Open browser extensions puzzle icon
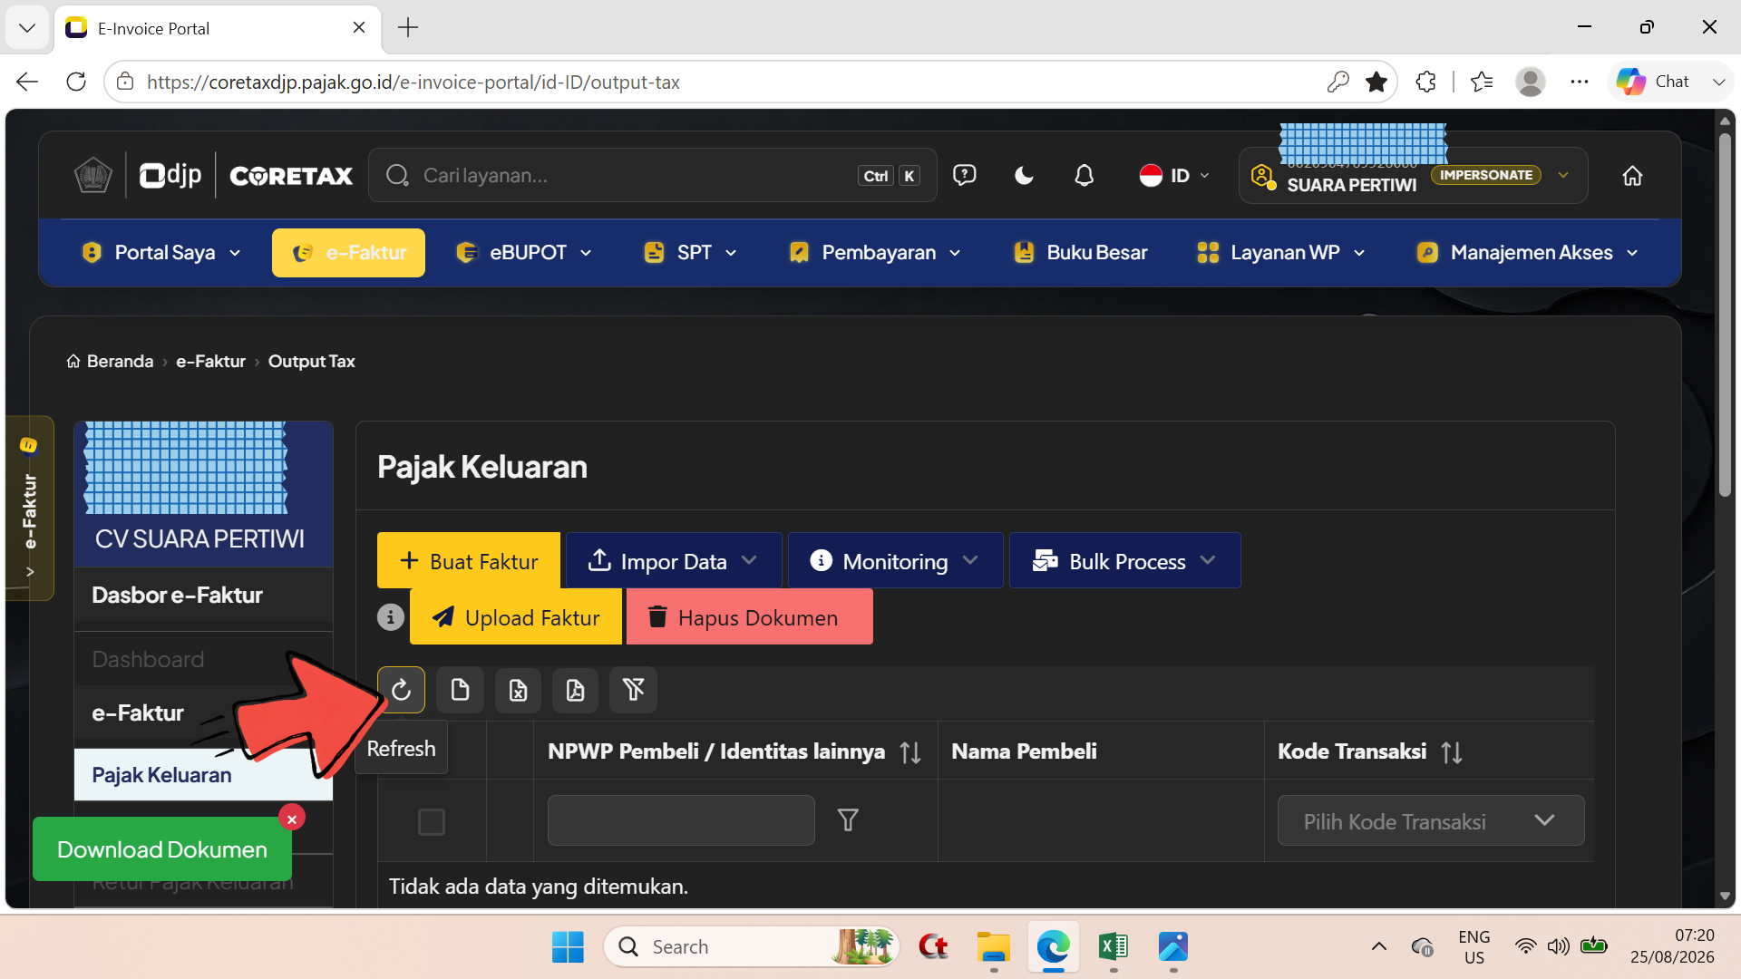 pos(1425,82)
